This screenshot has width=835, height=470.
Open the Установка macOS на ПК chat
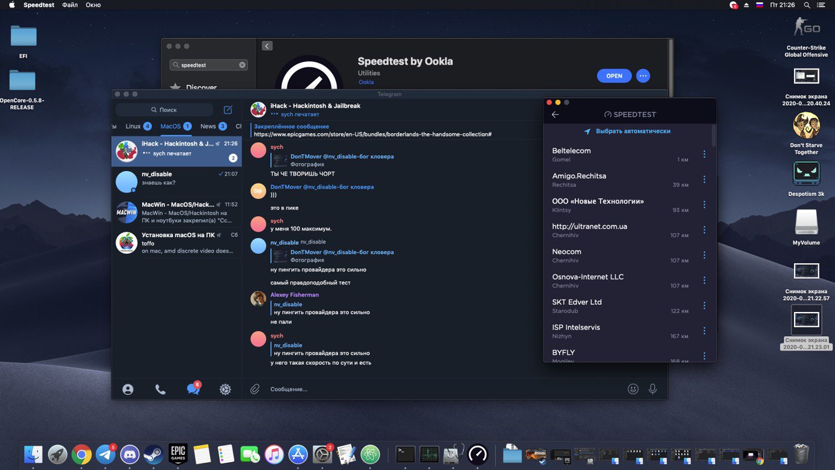tap(177, 242)
